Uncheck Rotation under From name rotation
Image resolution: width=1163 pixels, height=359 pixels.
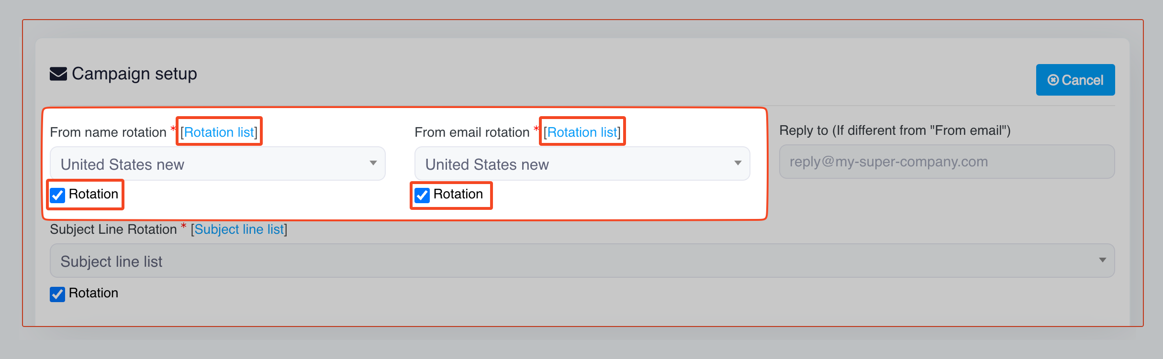pos(57,195)
